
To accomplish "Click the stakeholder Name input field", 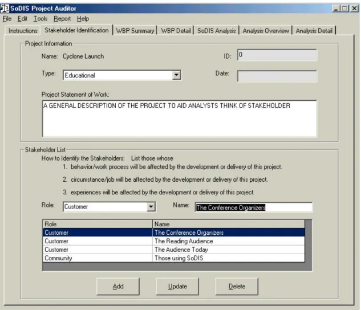I will tap(254, 207).
